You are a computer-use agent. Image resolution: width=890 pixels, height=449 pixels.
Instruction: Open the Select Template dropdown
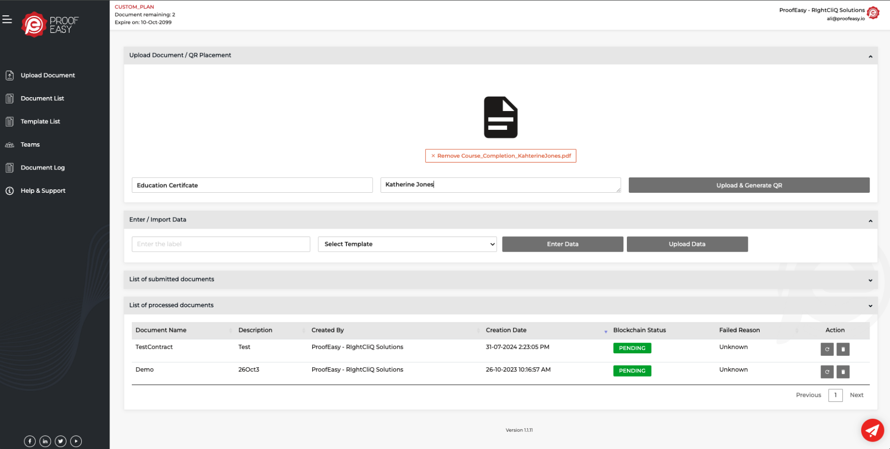pyautogui.click(x=407, y=244)
